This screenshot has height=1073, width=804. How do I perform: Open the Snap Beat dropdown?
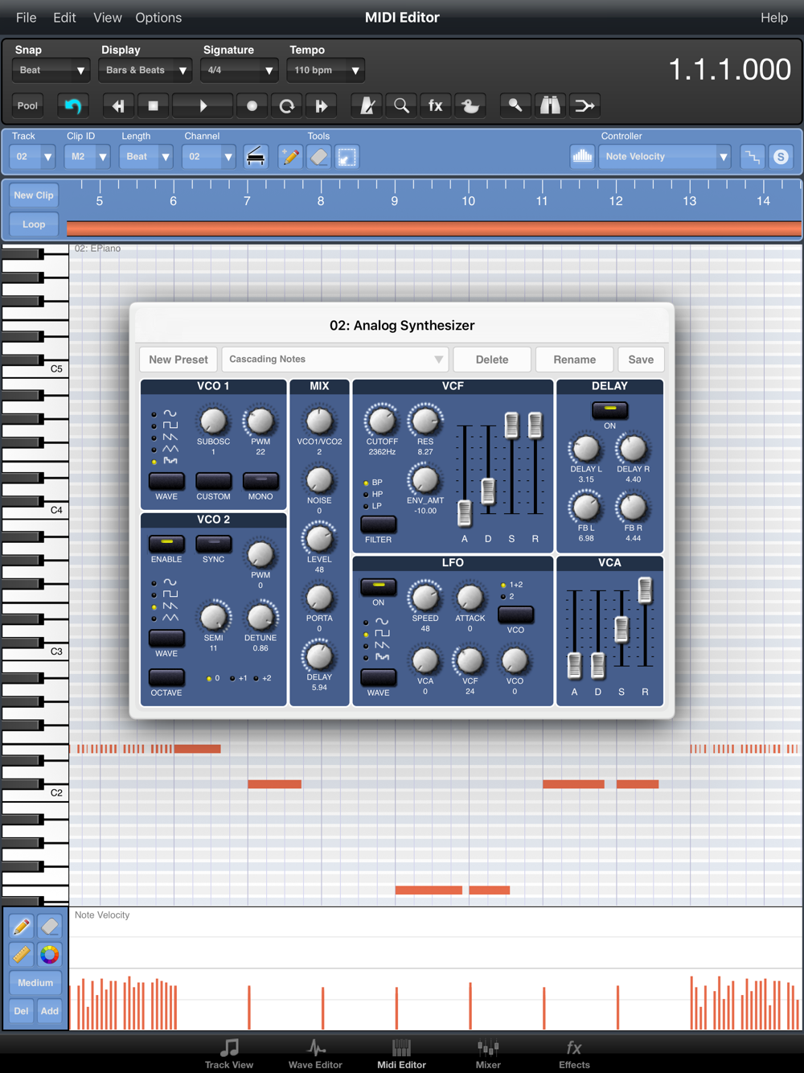pyautogui.click(x=51, y=70)
